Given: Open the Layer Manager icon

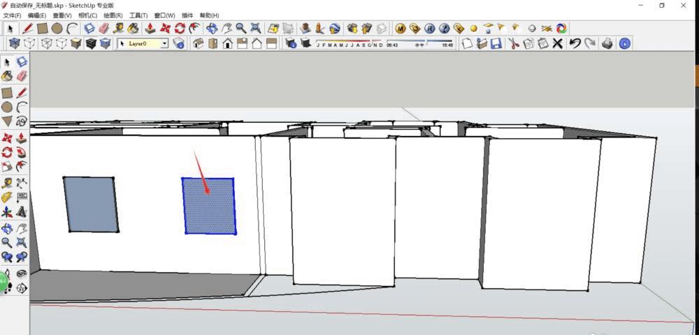Looking at the screenshot, I should coord(179,43).
